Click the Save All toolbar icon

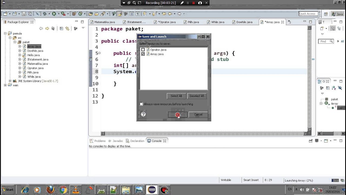point(30,14)
